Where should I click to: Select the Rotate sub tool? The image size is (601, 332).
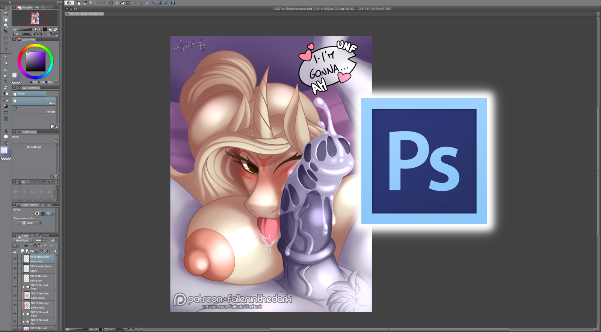coord(34,110)
